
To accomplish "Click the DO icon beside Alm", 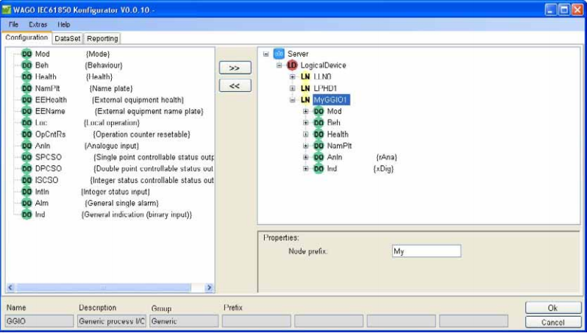I will click(x=26, y=203).
